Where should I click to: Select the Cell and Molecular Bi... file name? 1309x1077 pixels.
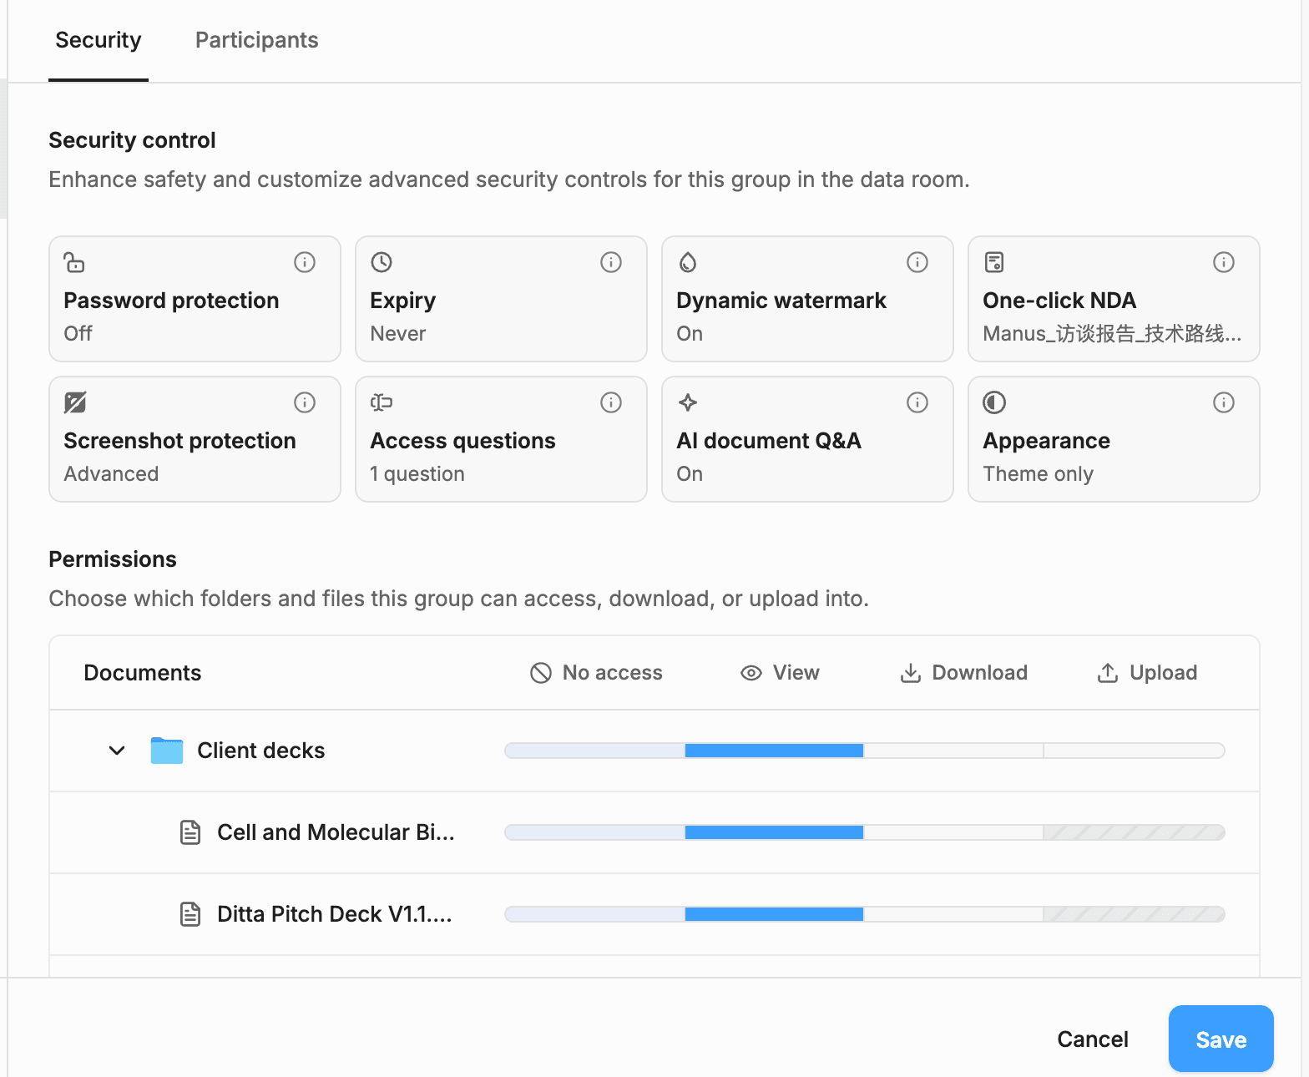coord(336,832)
